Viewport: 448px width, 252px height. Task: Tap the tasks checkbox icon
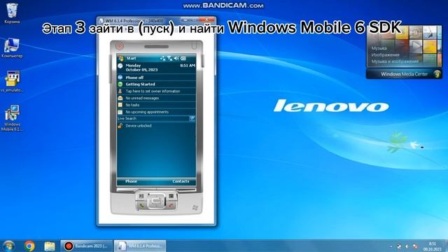point(120,105)
